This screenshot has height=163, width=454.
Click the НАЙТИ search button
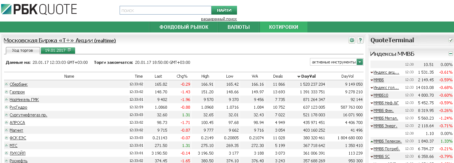pyautogui.click(x=224, y=10)
